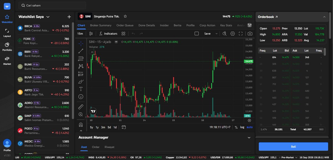This screenshot has height=160, width=333.
Task: Change the candlestick chart style
Action: coord(91,33)
